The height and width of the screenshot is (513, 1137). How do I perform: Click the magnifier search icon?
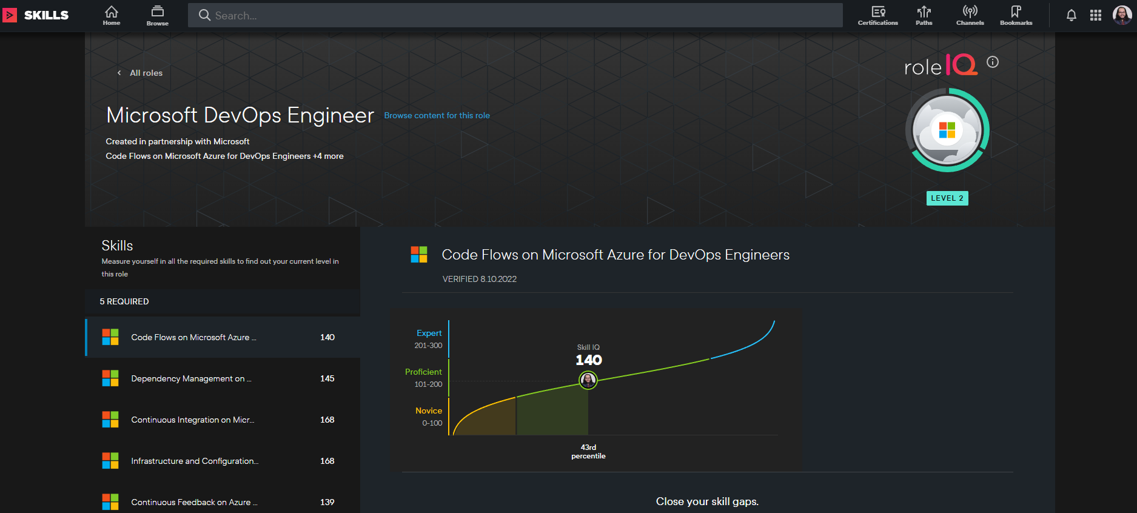click(x=205, y=15)
